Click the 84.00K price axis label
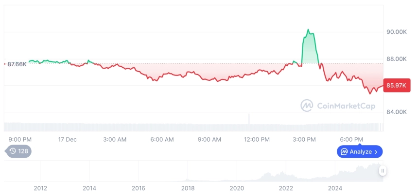Viewport: 418px width, 194px height. (x=396, y=112)
